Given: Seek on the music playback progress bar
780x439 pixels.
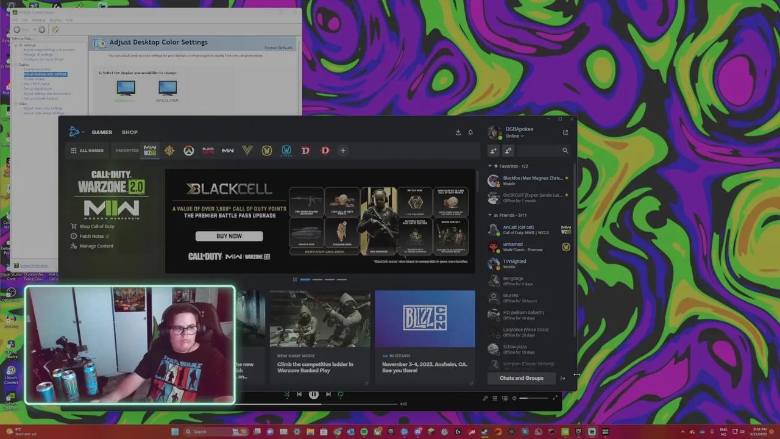Looking at the screenshot, I should point(316,404).
